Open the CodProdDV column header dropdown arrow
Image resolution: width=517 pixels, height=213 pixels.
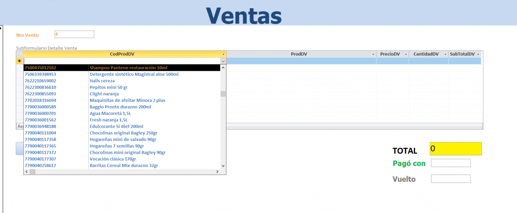223,54
